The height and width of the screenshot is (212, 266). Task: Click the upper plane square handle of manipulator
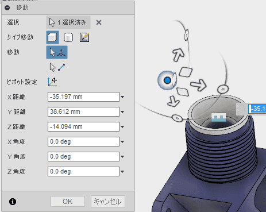tap(186, 72)
